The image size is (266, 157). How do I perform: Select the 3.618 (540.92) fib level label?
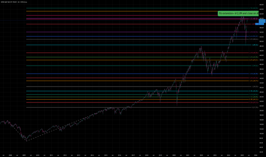[x=254, y=32]
